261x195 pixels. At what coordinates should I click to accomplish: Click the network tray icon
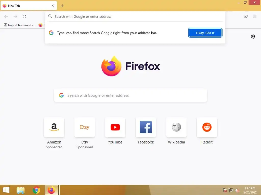pos(231,190)
